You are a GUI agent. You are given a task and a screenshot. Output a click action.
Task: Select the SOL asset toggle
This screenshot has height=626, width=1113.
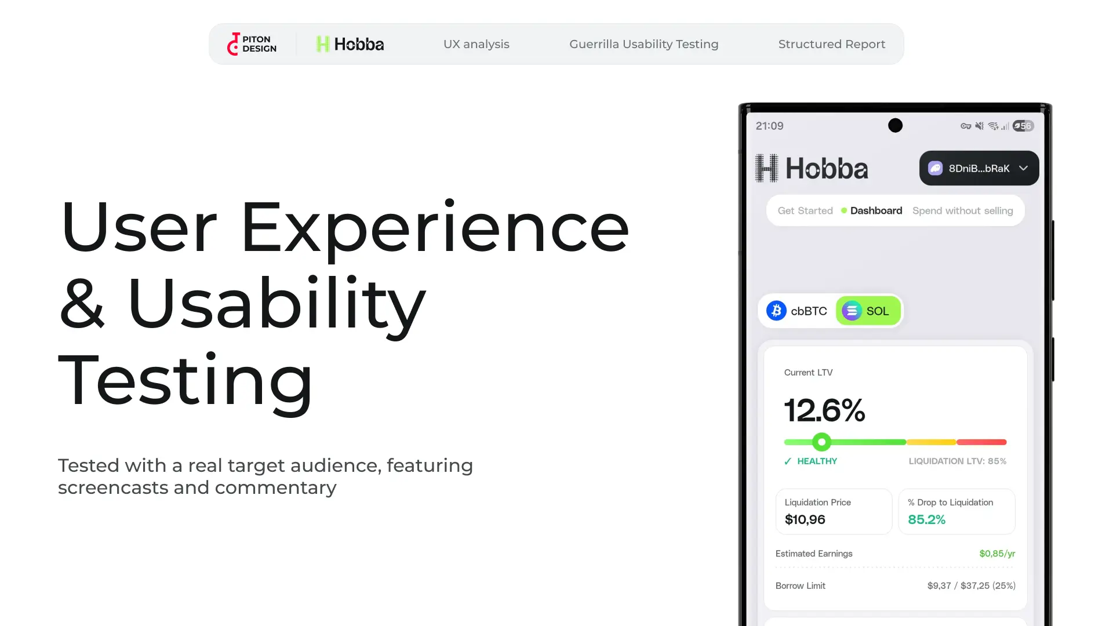pyautogui.click(x=868, y=311)
